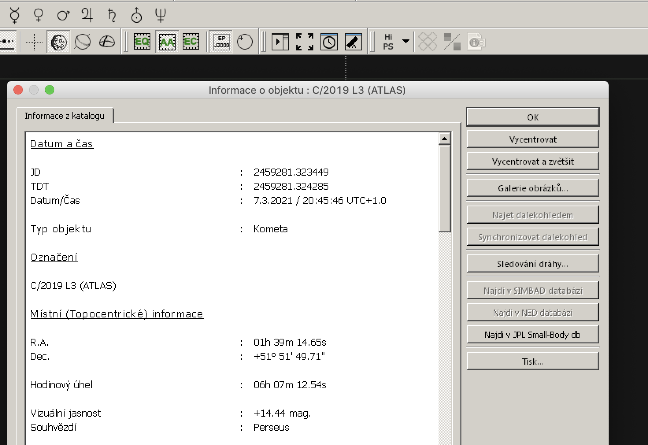Image resolution: width=648 pixels, height=445 pixels.
Task: Click the telescope control icon
Action: (353, 42)
